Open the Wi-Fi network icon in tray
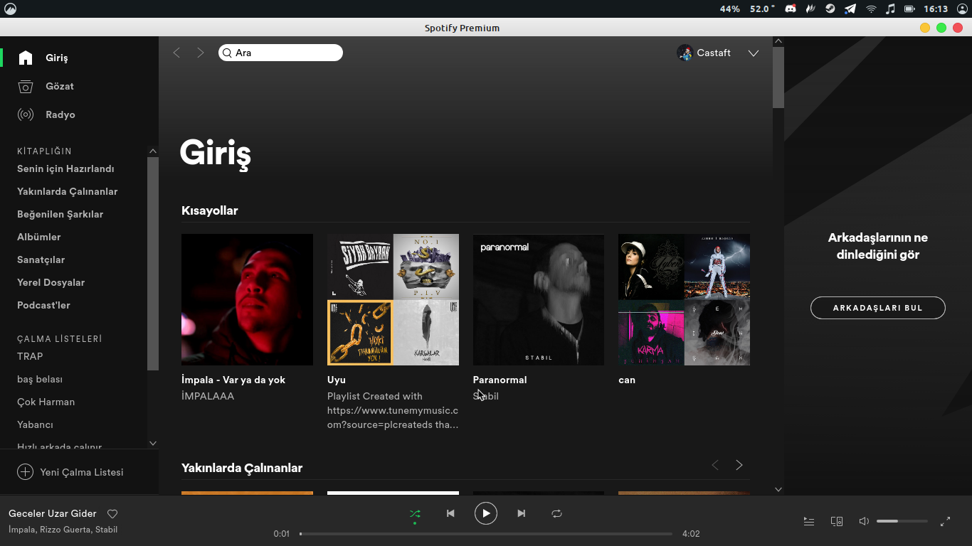This screenshot has height=546, width=972. tap(871, 9)
